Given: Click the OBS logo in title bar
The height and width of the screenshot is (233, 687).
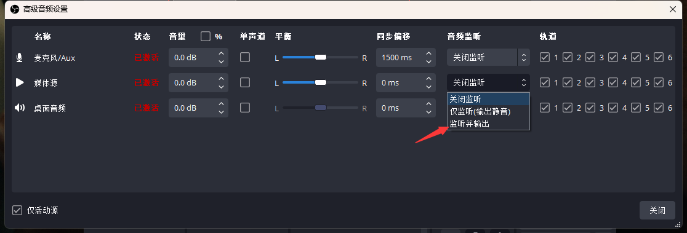Looking at the screenshot, I should pos(14,9).
